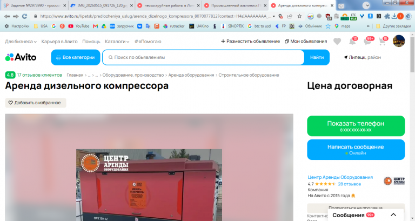Open the Gmail bookmark icon
415x221 pixels.
click(x=95, y=26)
